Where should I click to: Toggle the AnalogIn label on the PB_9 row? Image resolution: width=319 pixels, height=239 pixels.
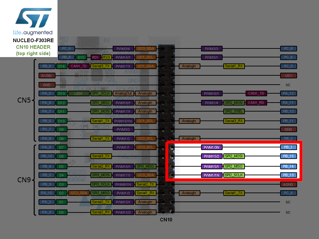tap(189, 66)
